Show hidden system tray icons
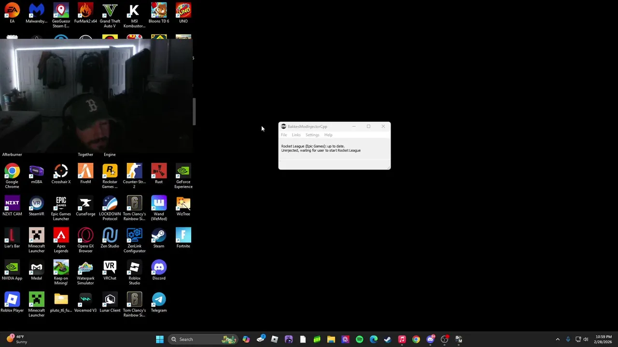618x347 pixels. [x=558, y=339]
